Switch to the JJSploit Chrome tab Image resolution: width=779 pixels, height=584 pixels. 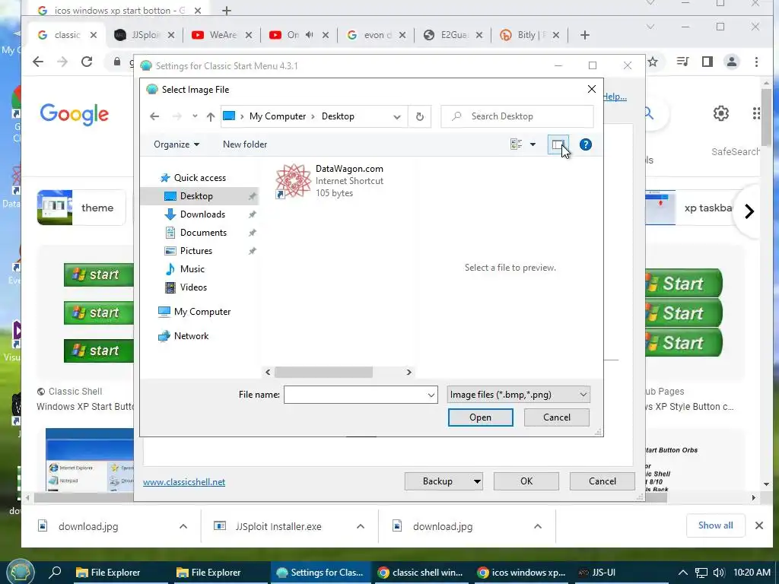pyautogui.click(x=145, y=35)
